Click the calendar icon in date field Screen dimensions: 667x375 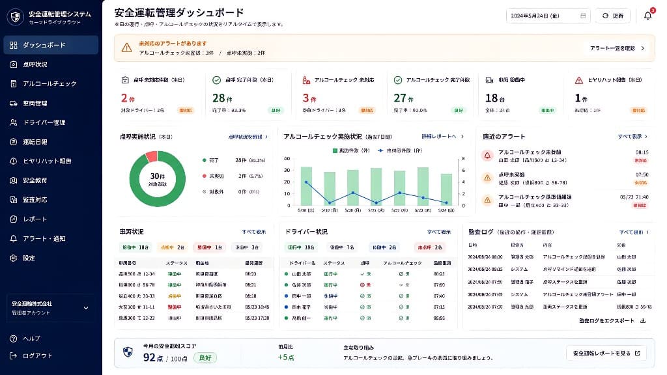pyautogui.click(x=583, y=16)
